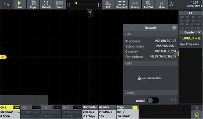Viewport: 203px width, 119px height.
Task: Open the More menu
Action: tap(161, 4)
